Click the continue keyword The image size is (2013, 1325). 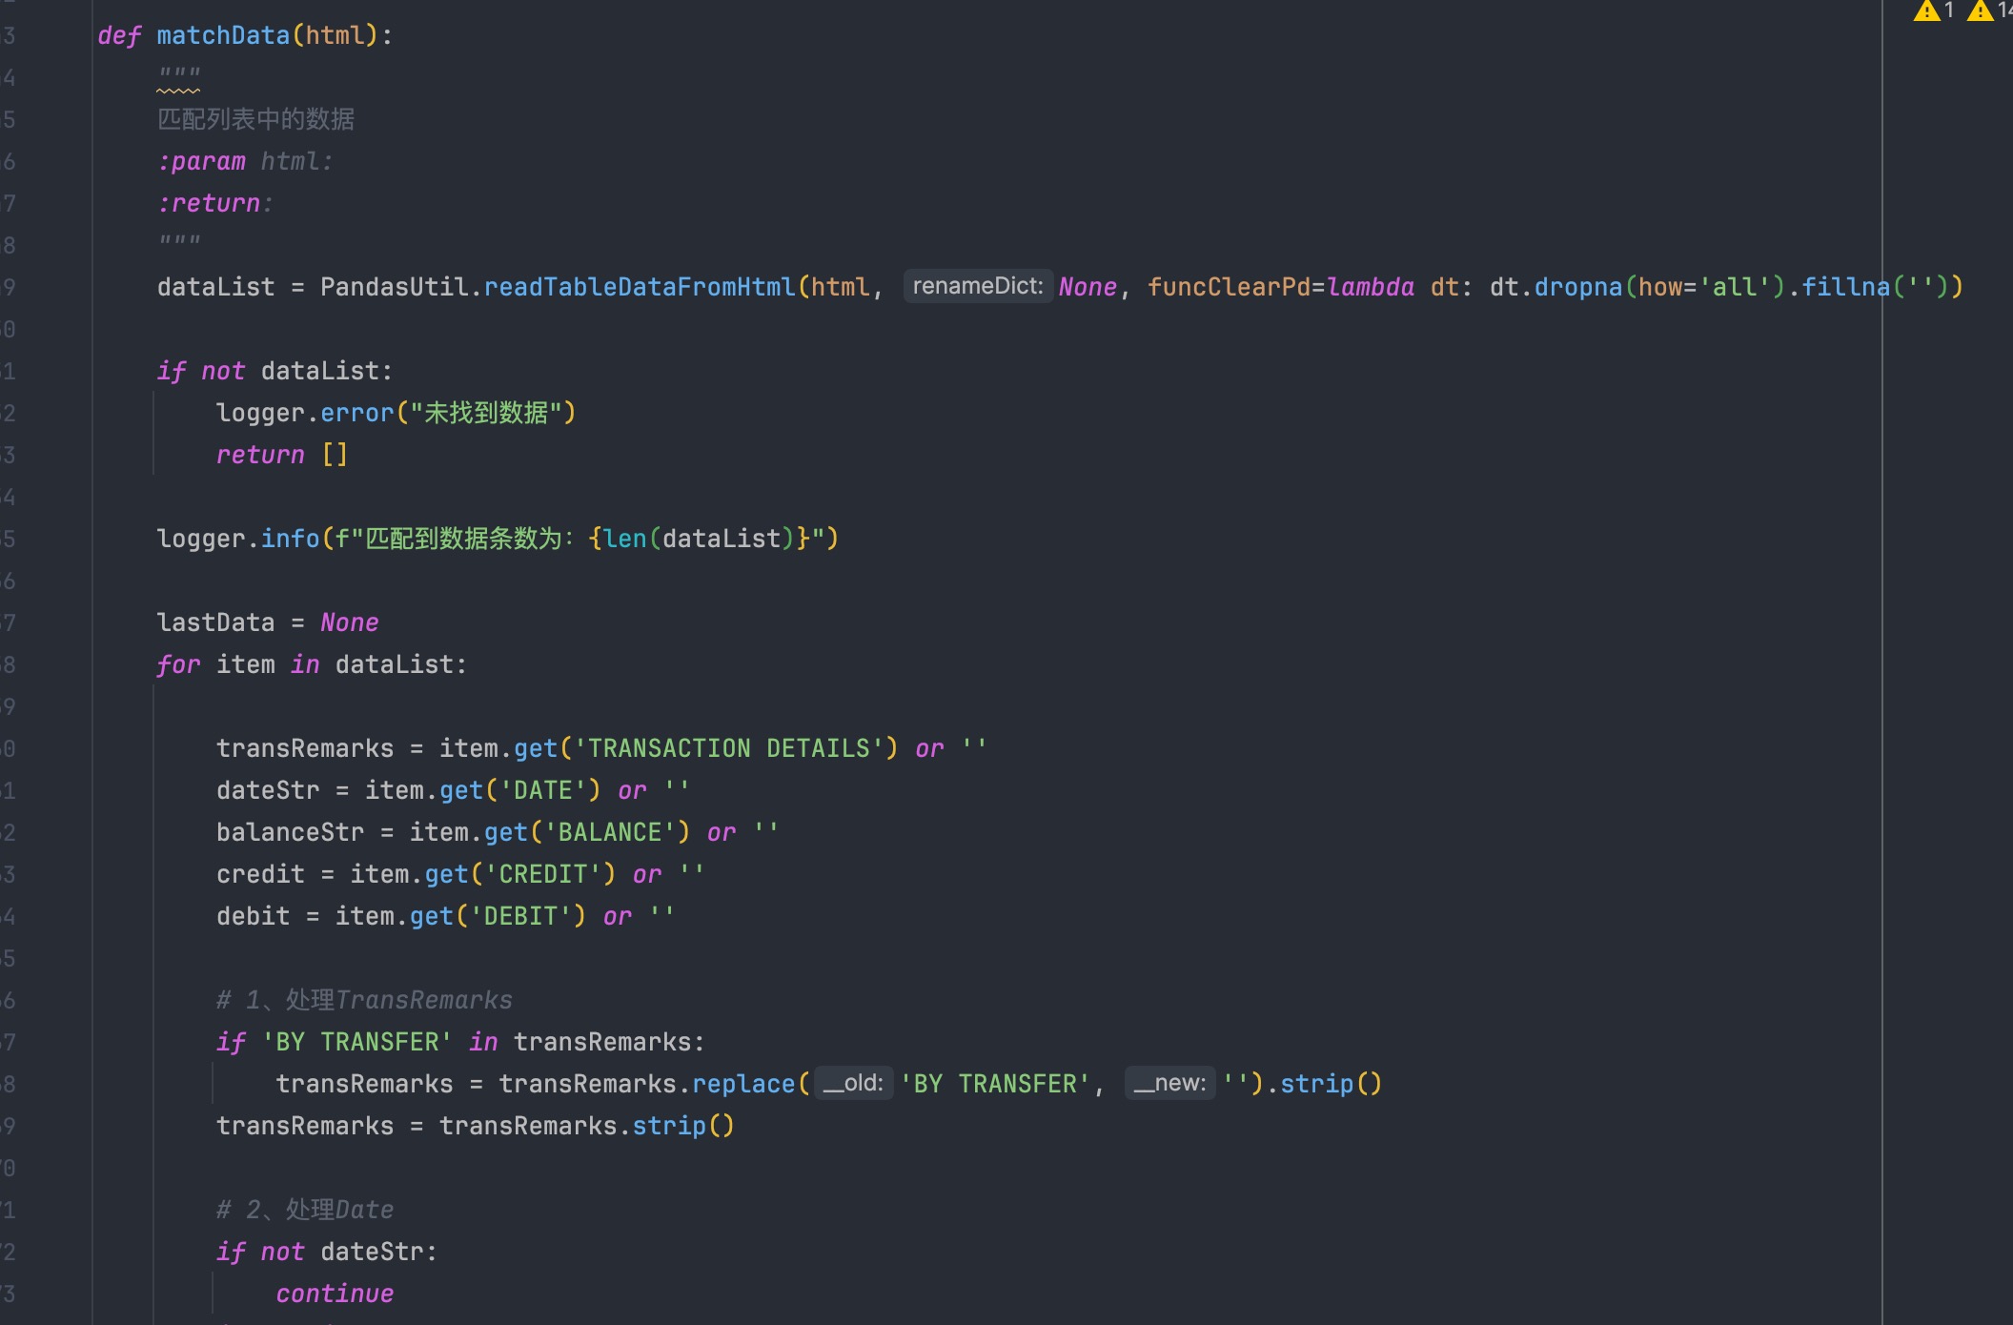[335, 1294]
